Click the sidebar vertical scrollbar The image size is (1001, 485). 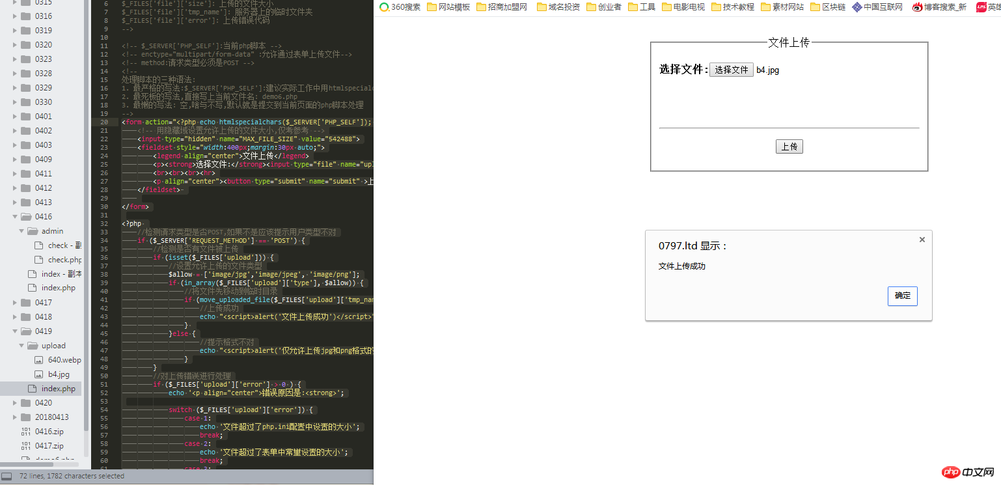(x=87, y=215)
